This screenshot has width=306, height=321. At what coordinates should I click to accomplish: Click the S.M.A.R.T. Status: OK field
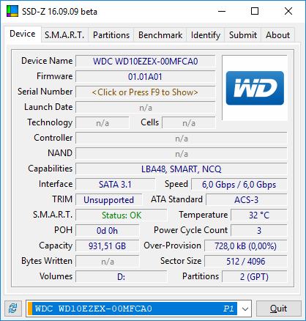click(x=122, y=215)
